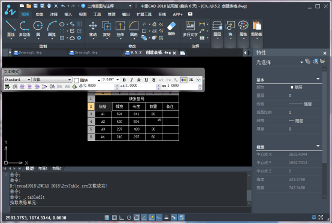Toggle snap mode in status bar
This screenshot has width=332, height=224.
click(107, 217)
